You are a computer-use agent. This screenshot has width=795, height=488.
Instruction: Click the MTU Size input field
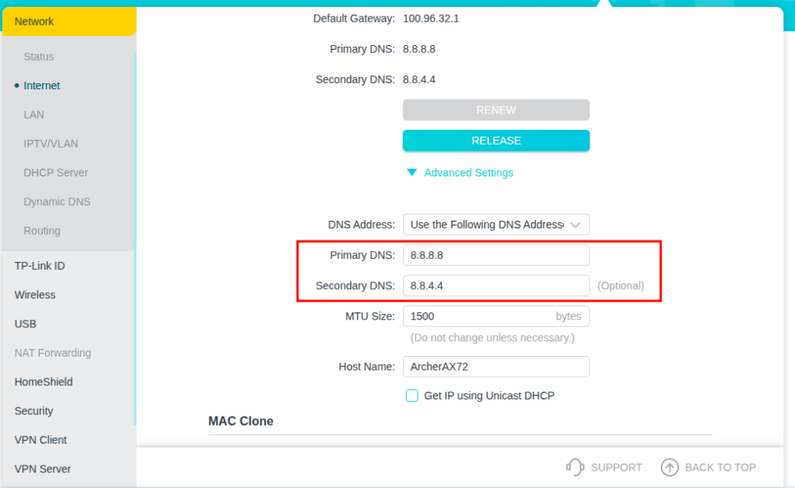pyautogui.click(x=477, y=316)
